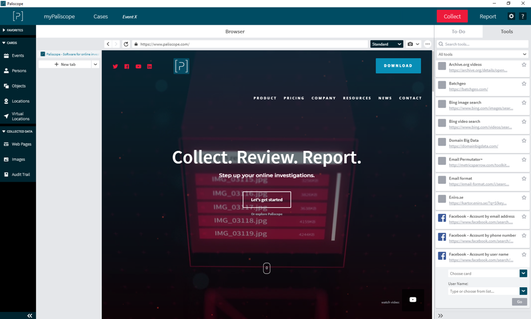
Task: Favorite the Bing image search tool
Action: (x=523, y=102)
